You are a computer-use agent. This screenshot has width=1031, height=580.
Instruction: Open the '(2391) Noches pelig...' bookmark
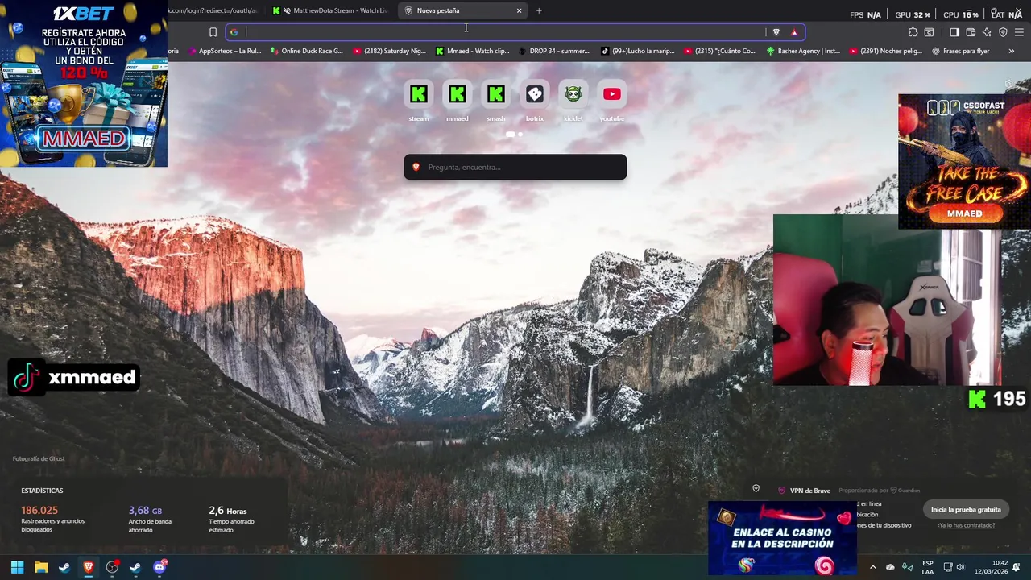tap(886, 51)
